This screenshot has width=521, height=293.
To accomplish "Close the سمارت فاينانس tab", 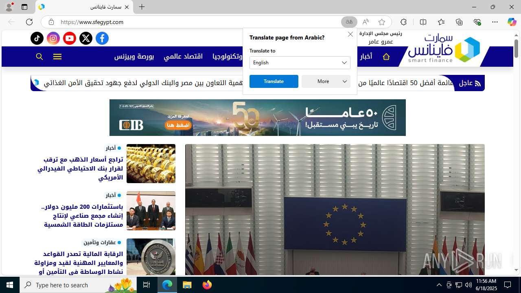I will point(127,7).
